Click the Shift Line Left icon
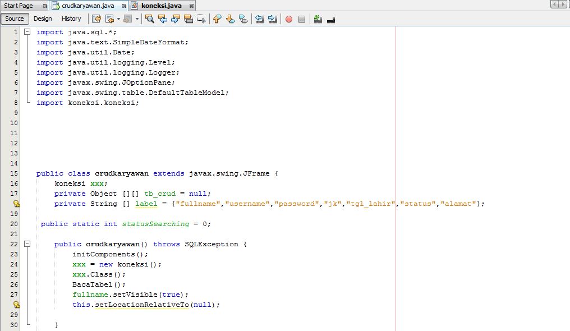The height and width of the screenshot is (331, 570). click(259, 19)
